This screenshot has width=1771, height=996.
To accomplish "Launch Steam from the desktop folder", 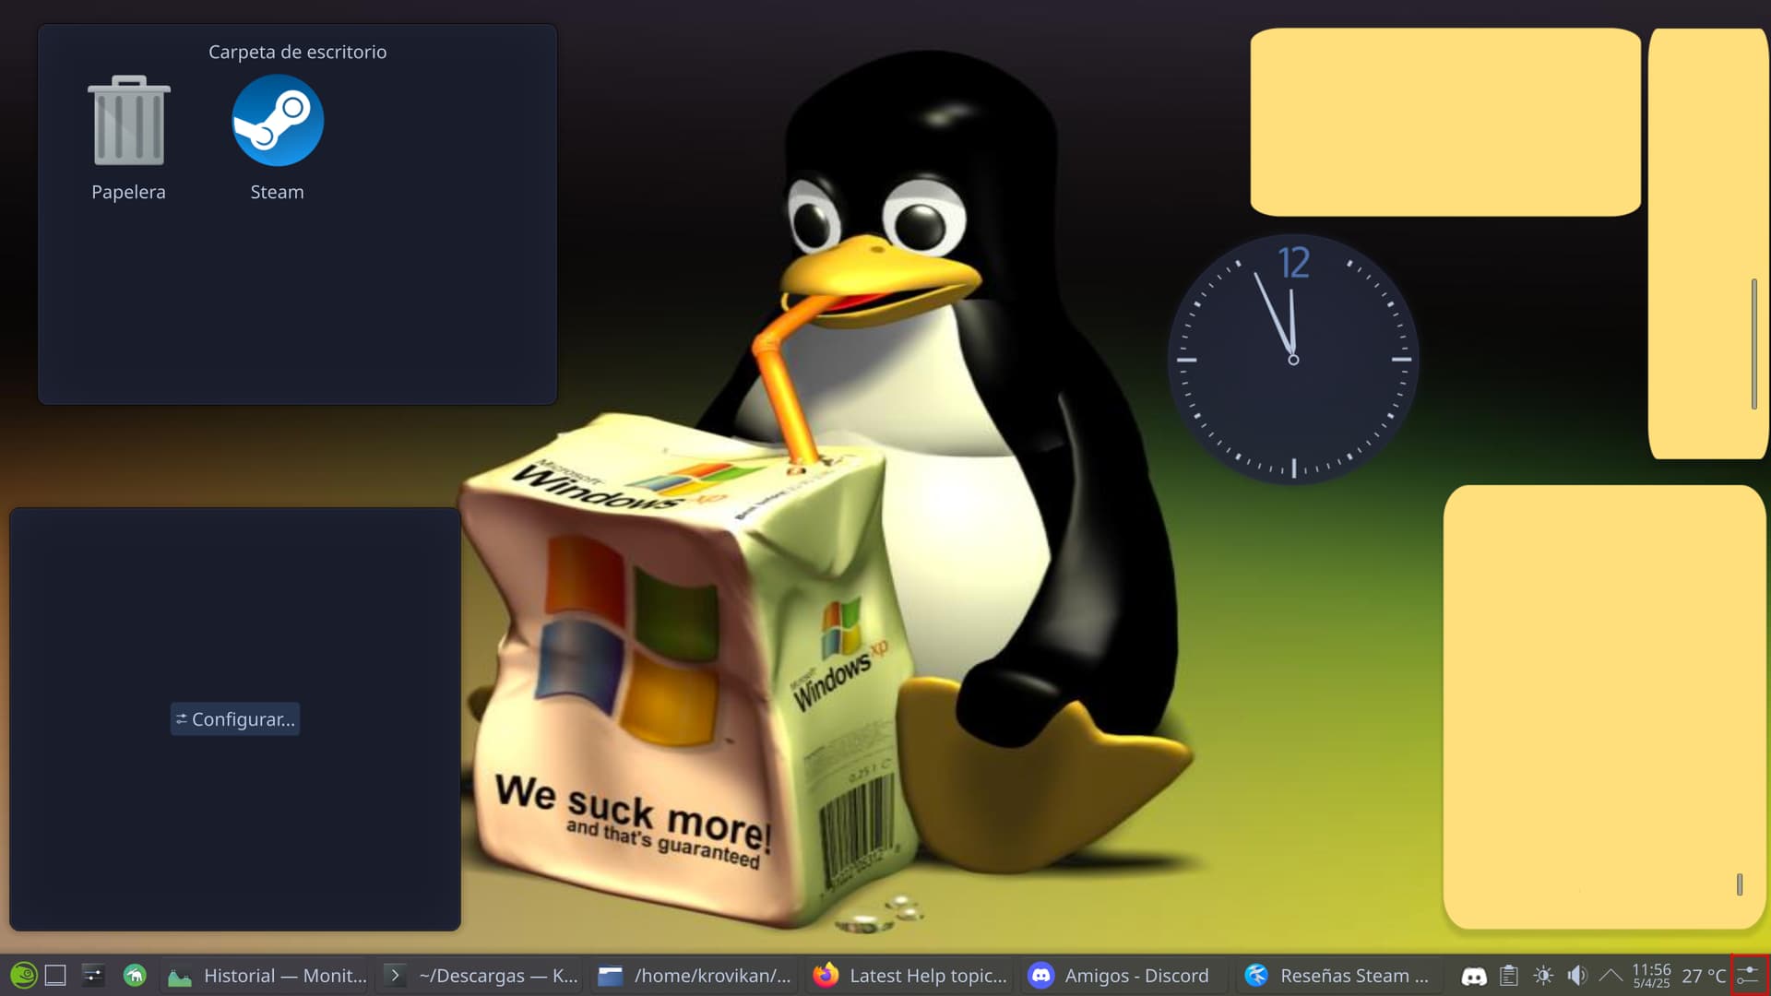I will (x=277, y=138).
